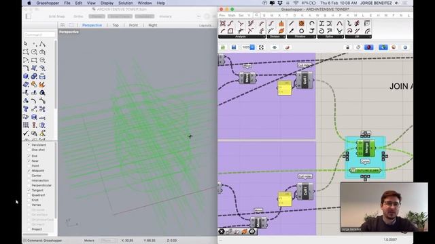Viewport: 435px width, 244px height.
Task: Open the Math tab in Grasshopper
Action: (x=232, y=16)
